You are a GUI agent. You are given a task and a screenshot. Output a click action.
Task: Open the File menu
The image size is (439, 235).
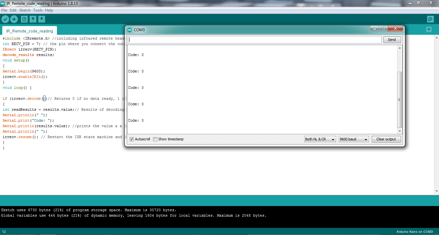tap(4, 10)
